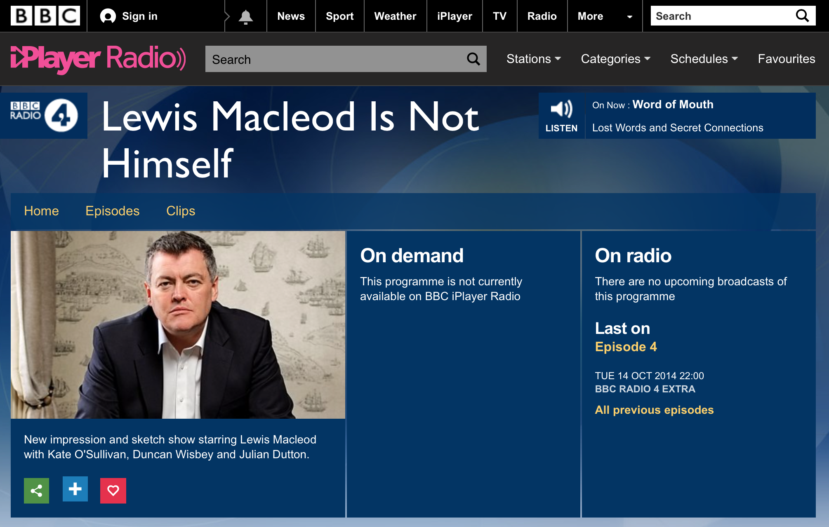Screen dimensions: 829x527
Task: Open the Weather section
Action: pos(395,16)
